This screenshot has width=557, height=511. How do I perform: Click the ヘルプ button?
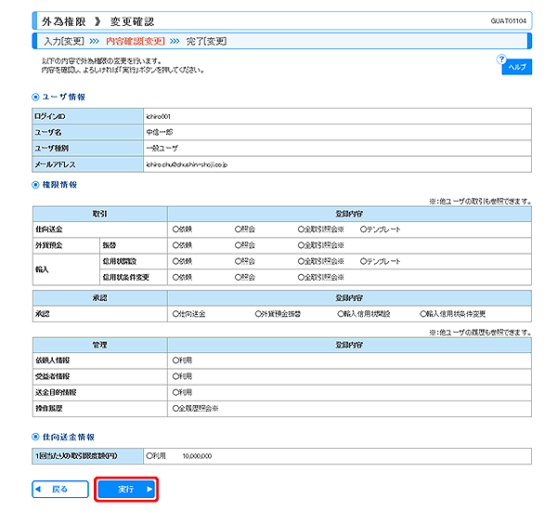(x=517, y=67)
